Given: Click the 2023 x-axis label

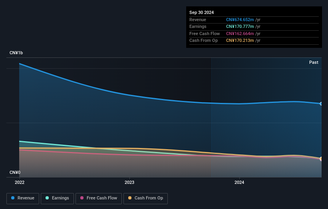Looking at the screenshot, I should click(x=129, y=182).
